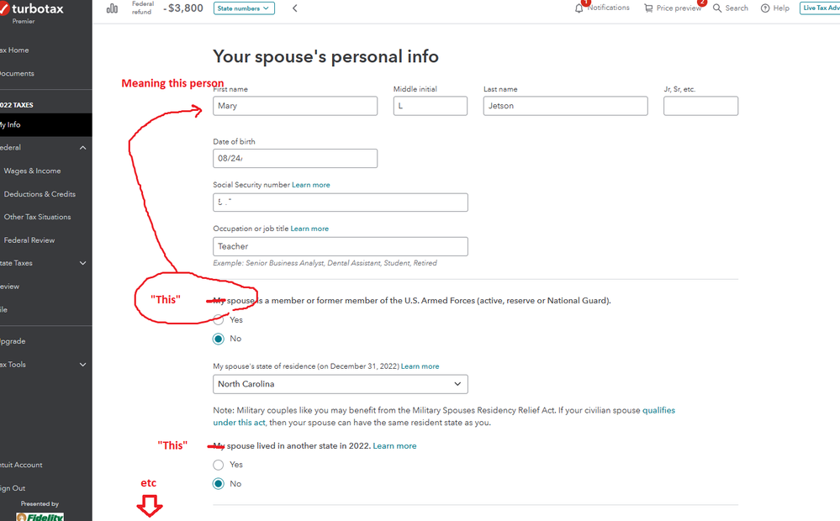Select Yes for Armed Forces member question

[x=218, y=319]
